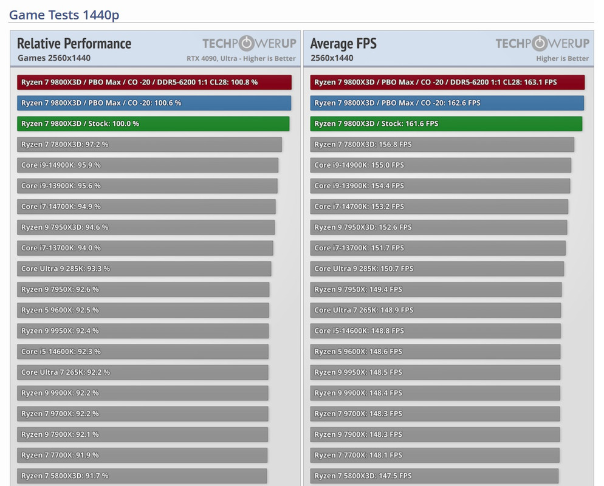
Task: Click the Ryzen 9 7950X3D: 152.6 FPS bar
Action: tap(438, 228)
